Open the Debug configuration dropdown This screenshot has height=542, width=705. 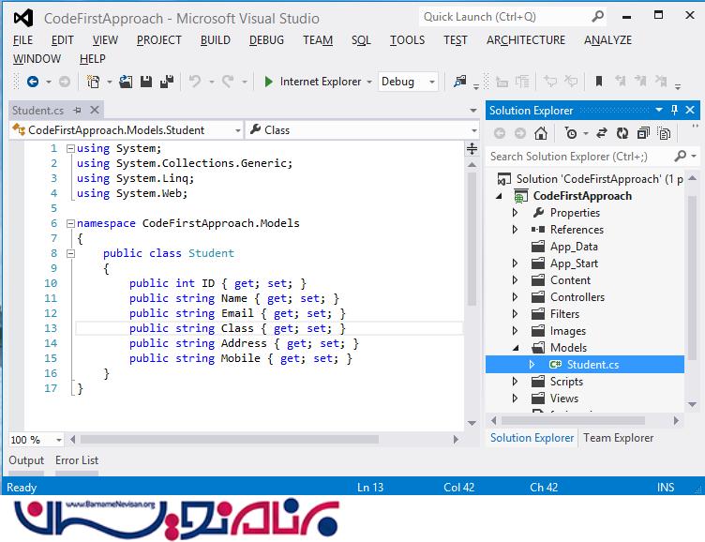431,82
